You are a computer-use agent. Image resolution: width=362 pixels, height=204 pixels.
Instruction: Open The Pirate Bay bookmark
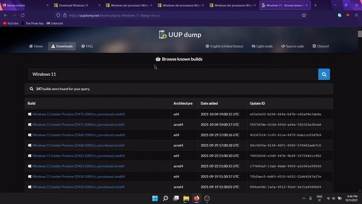[x=32, y=23]
